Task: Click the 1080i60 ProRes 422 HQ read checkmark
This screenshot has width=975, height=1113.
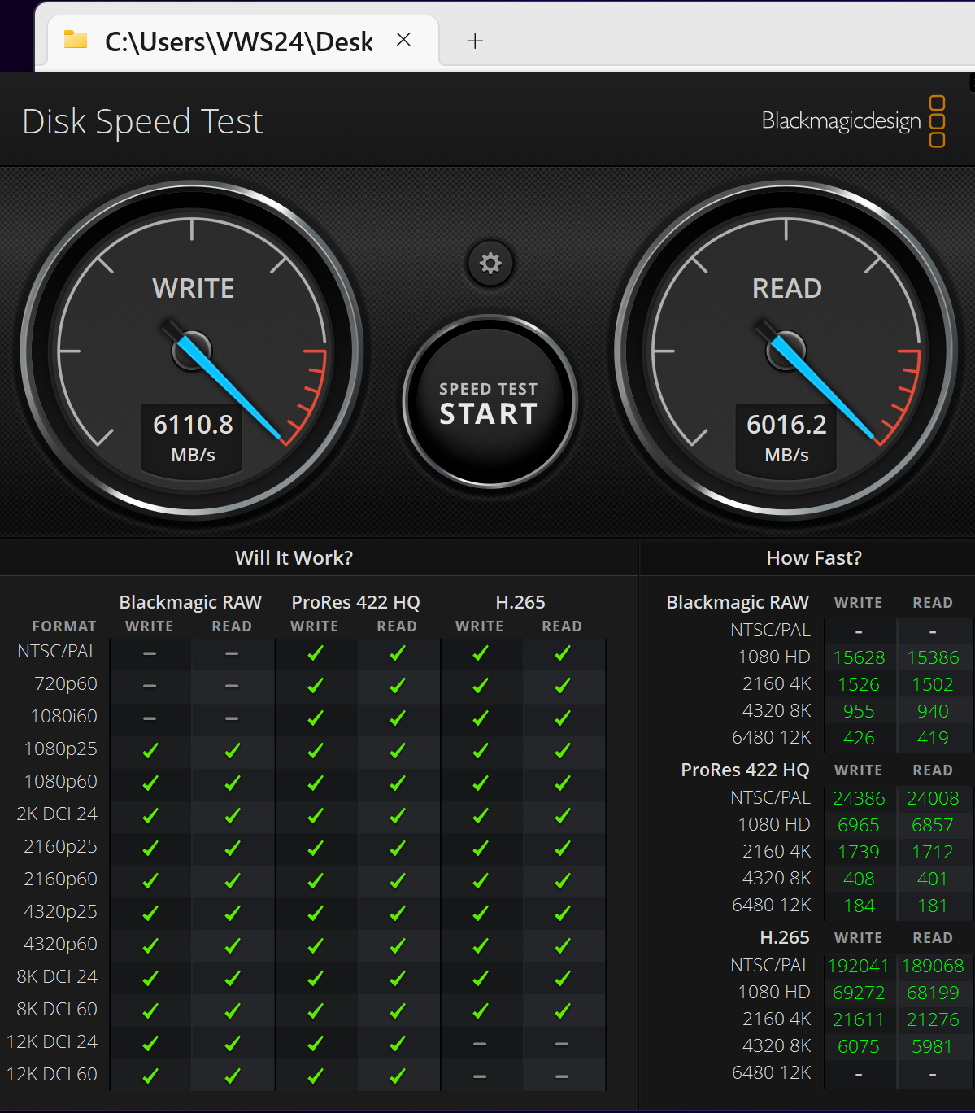Action: [398, 718]
